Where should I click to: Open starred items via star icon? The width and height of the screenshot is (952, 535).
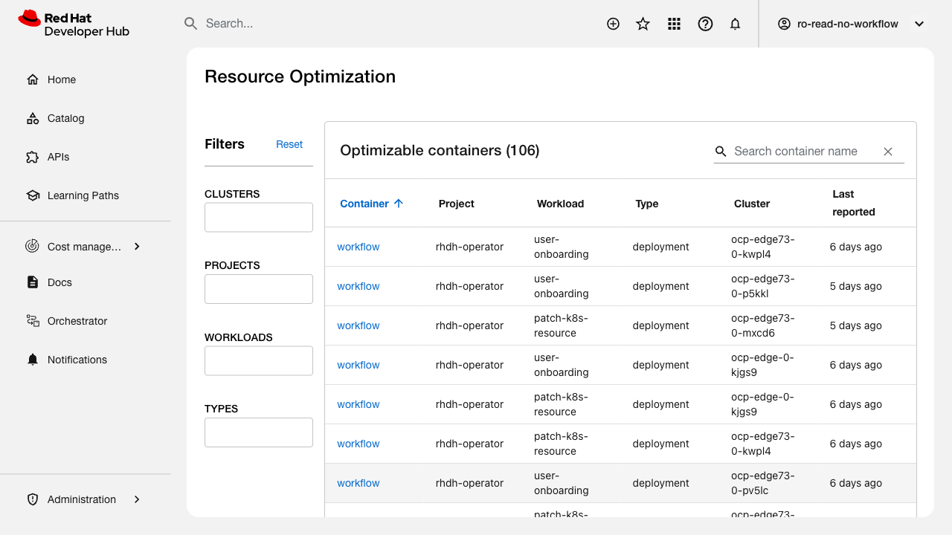[x=643, y=24]
